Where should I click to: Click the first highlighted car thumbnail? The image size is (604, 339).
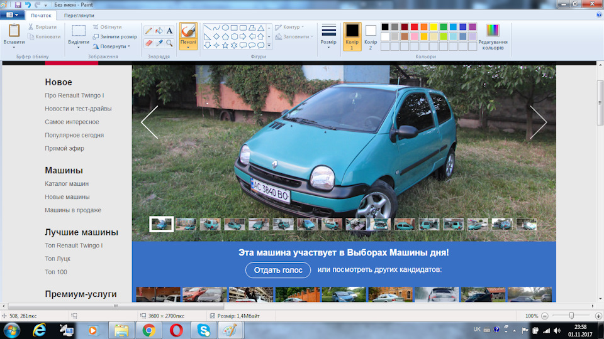[162, 224]
